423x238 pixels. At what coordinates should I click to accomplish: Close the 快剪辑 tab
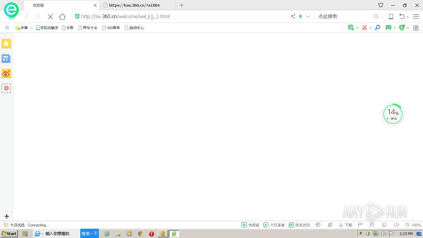[95, 5]
